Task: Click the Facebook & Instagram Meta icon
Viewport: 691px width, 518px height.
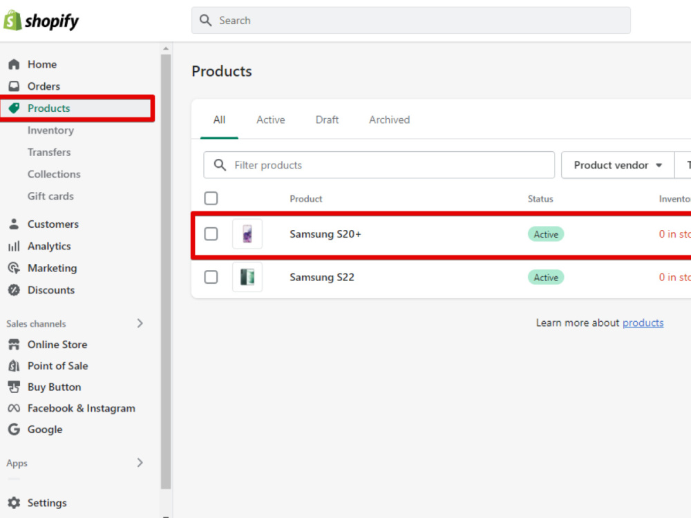Action: [x=14, y=408]
